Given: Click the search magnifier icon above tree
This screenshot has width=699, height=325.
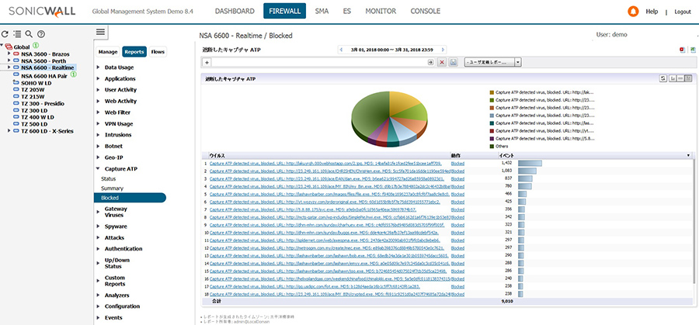Looking at the screenshot, I should 29,34.
